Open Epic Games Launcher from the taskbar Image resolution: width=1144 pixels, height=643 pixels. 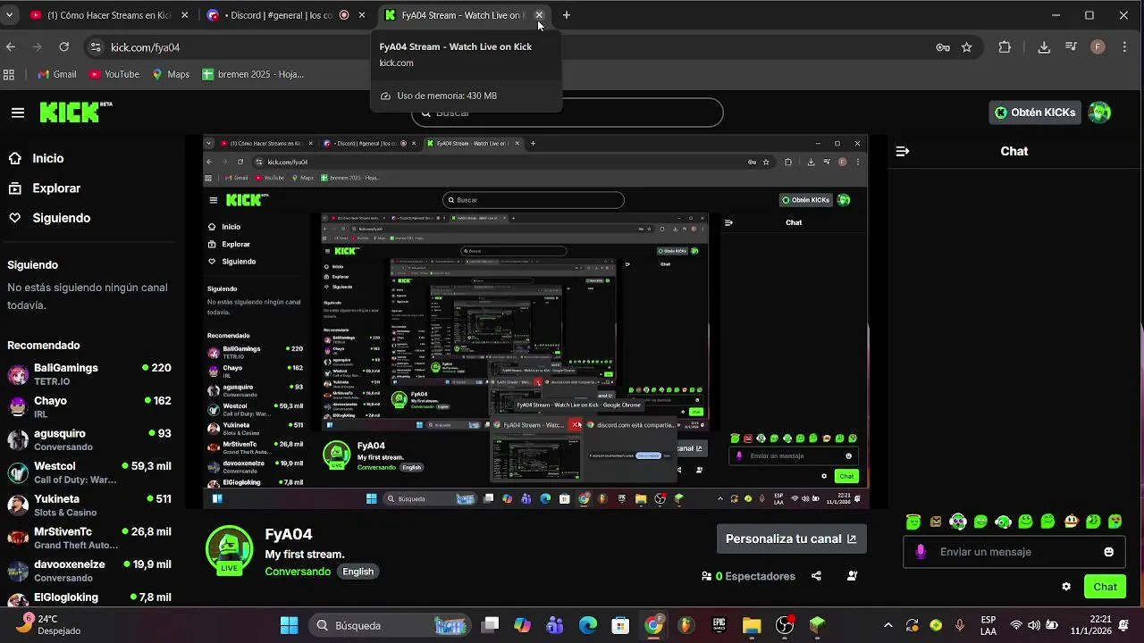pos(719,625)
